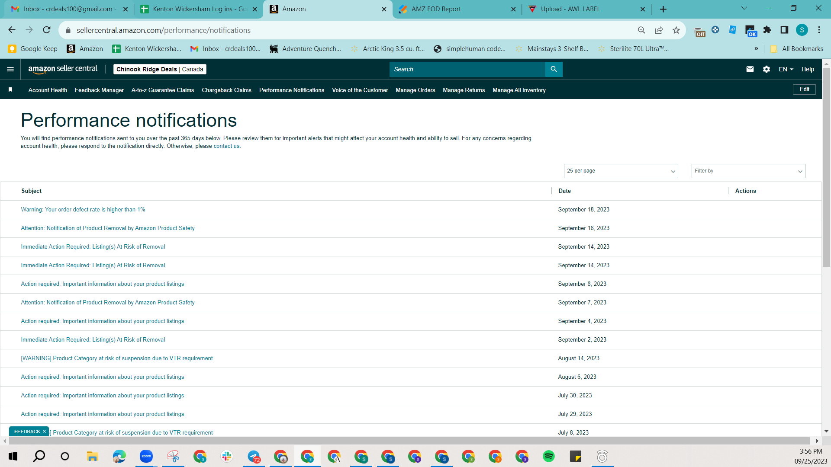Open Slack from the taskbar
The height and width of the screenshot is (467, 831).
pos(227,456)
